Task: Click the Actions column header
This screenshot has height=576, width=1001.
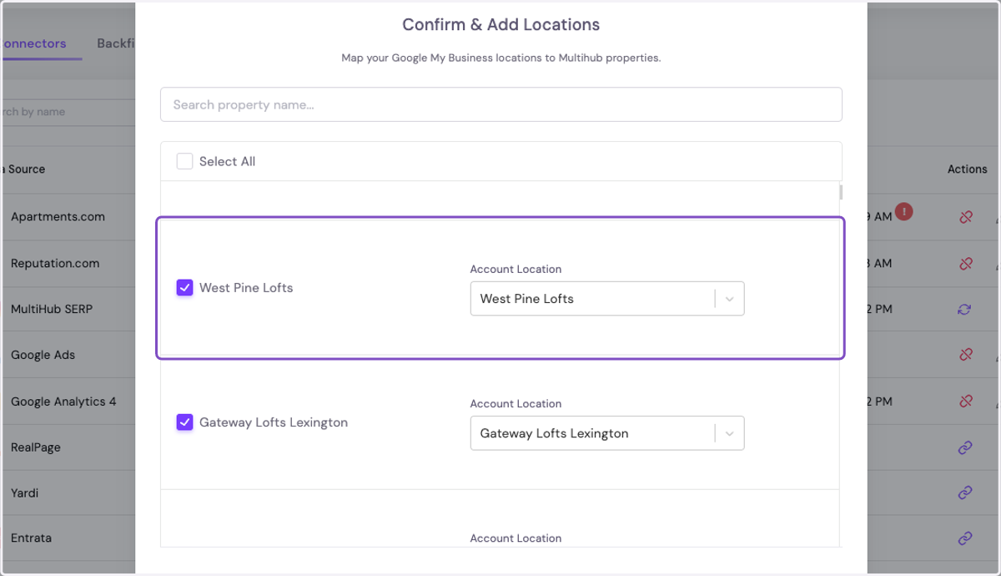Action: click(x=967, y=169)
